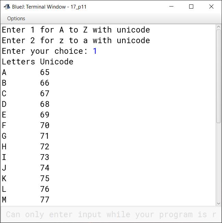The height and width of the screenshot is (223, 222).
Task: Click the BlueJ icon in title bar
Action: [x=6, y=7]
